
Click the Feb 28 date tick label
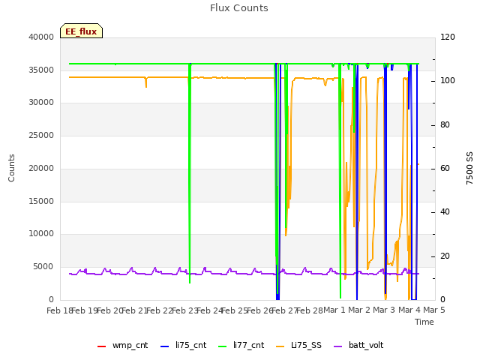(310, 310)
